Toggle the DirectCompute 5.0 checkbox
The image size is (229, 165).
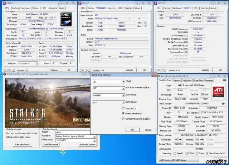[x=207, y=153]
